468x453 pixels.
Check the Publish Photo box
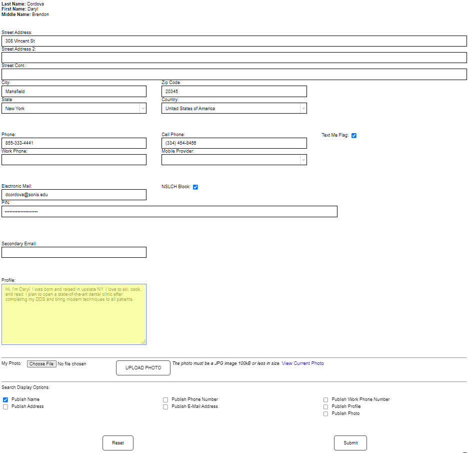tap(325, 413)
